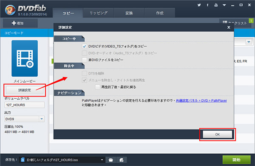Select the ISO image output icon
This screenshot has width=255, height=166.
[x=122, y=160]
